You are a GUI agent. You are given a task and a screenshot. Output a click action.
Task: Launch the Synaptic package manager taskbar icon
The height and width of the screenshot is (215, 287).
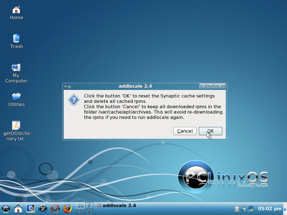point(55,209)
